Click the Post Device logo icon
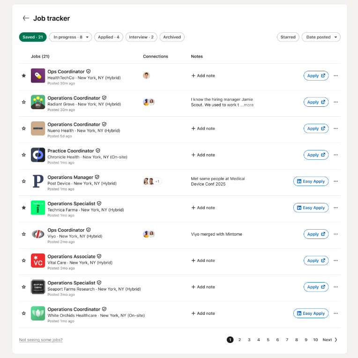358x358 pixels. pyautogui.click(x=38, y=181)
